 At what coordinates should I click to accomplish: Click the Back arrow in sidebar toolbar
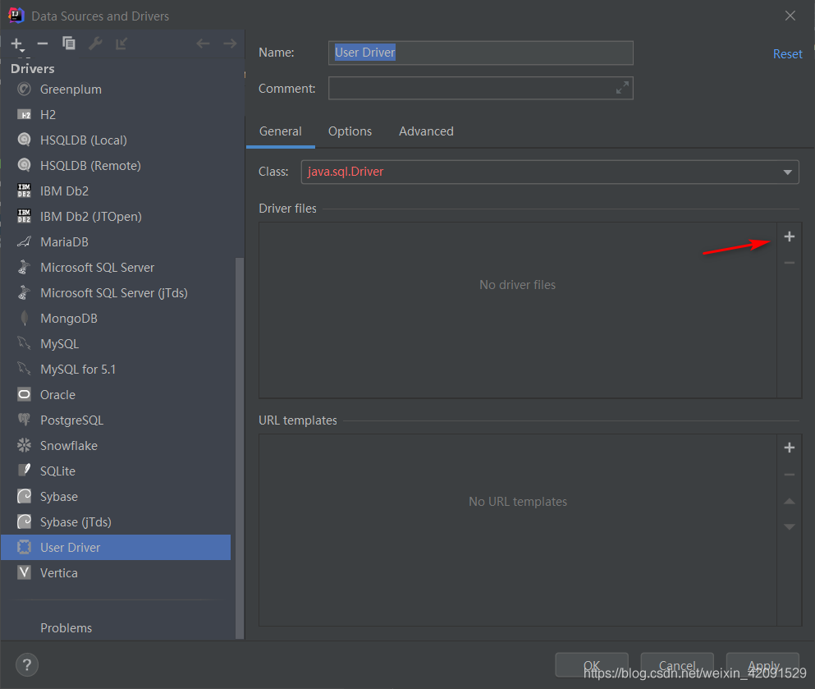[x=203, y=44]
